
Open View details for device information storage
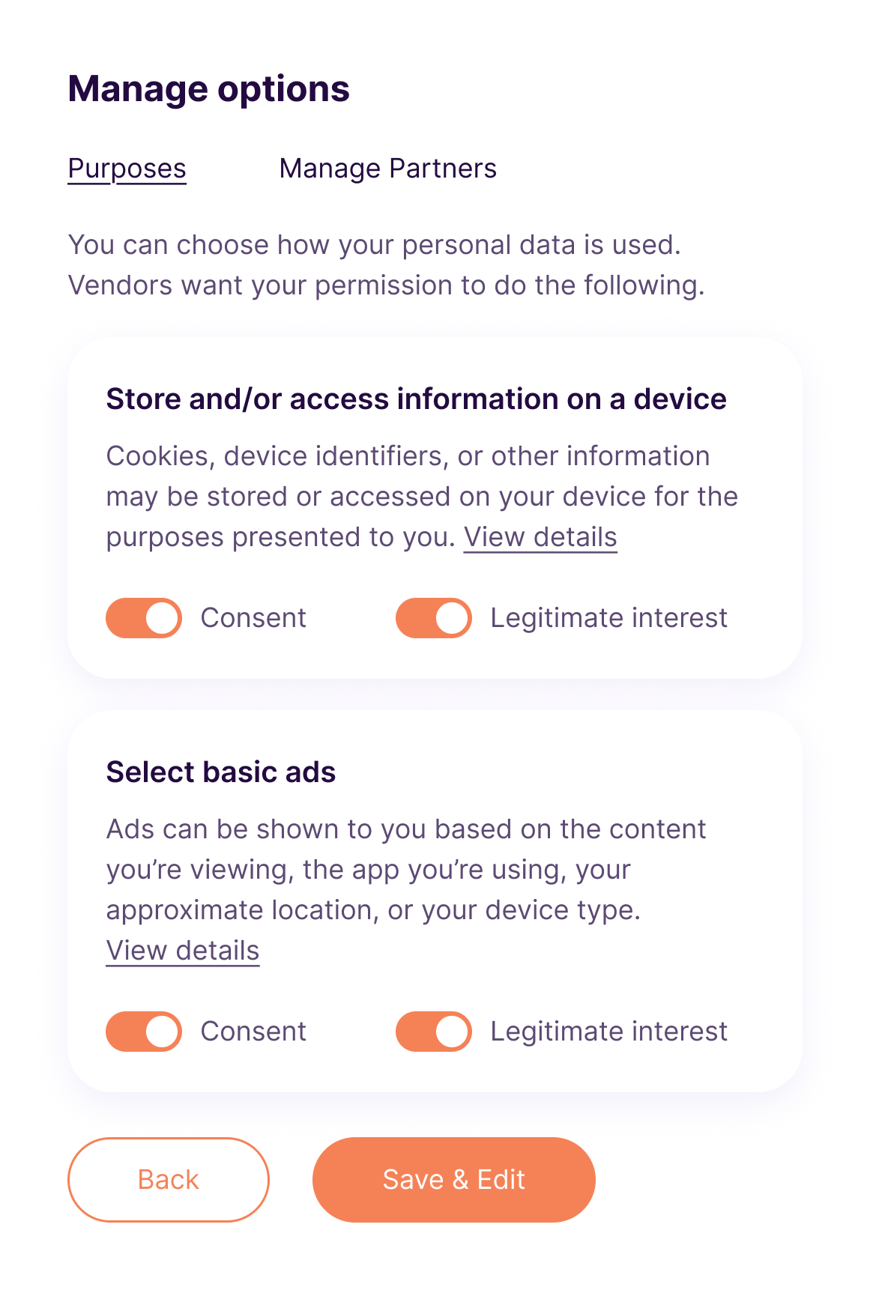(540, 537)
